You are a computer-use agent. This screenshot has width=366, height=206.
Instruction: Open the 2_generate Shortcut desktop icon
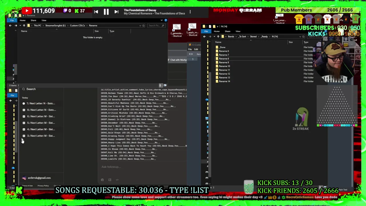click(177, 31)
